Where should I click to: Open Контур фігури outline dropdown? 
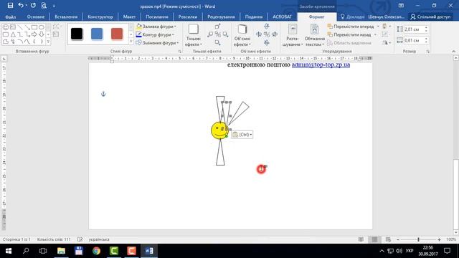pyautogui.click(x=155, y=34)
